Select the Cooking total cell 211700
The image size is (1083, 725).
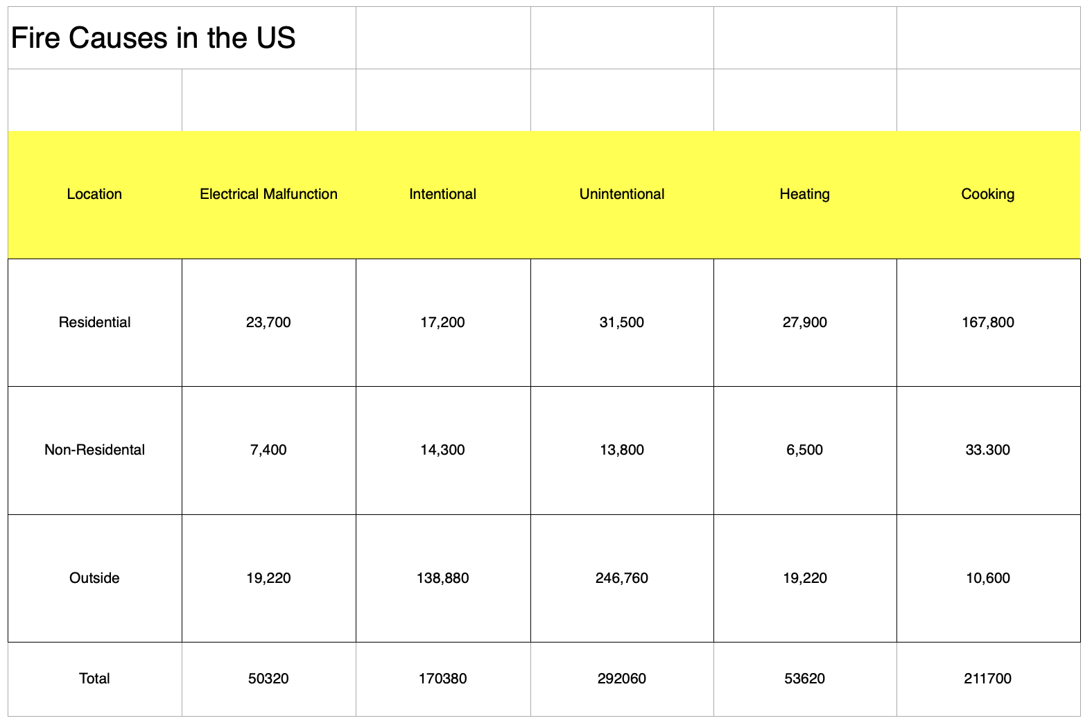click(x=987, y=679)
